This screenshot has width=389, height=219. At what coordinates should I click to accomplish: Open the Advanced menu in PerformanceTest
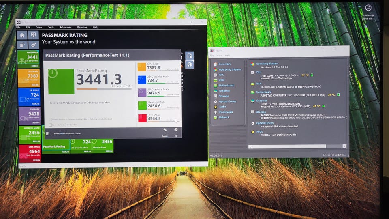tap(66, 27)
